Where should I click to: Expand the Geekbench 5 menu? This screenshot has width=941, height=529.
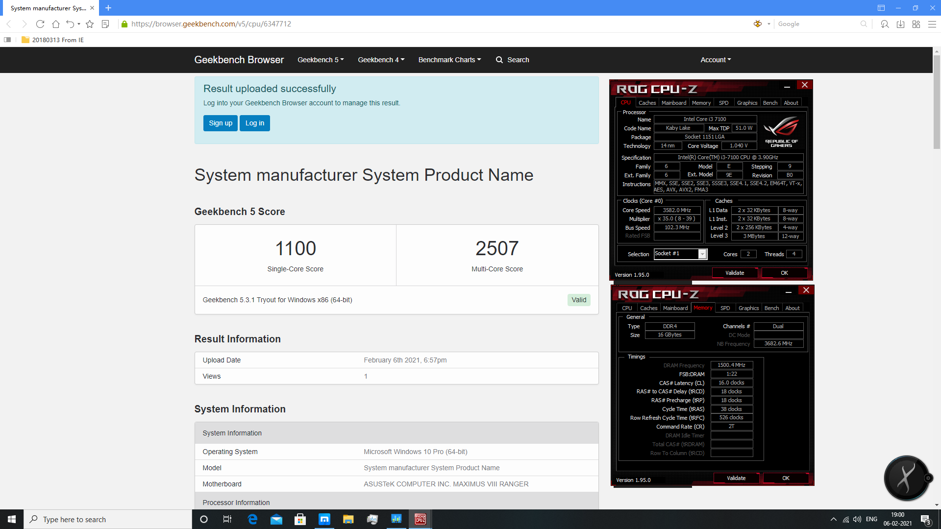tap(321, 60)
